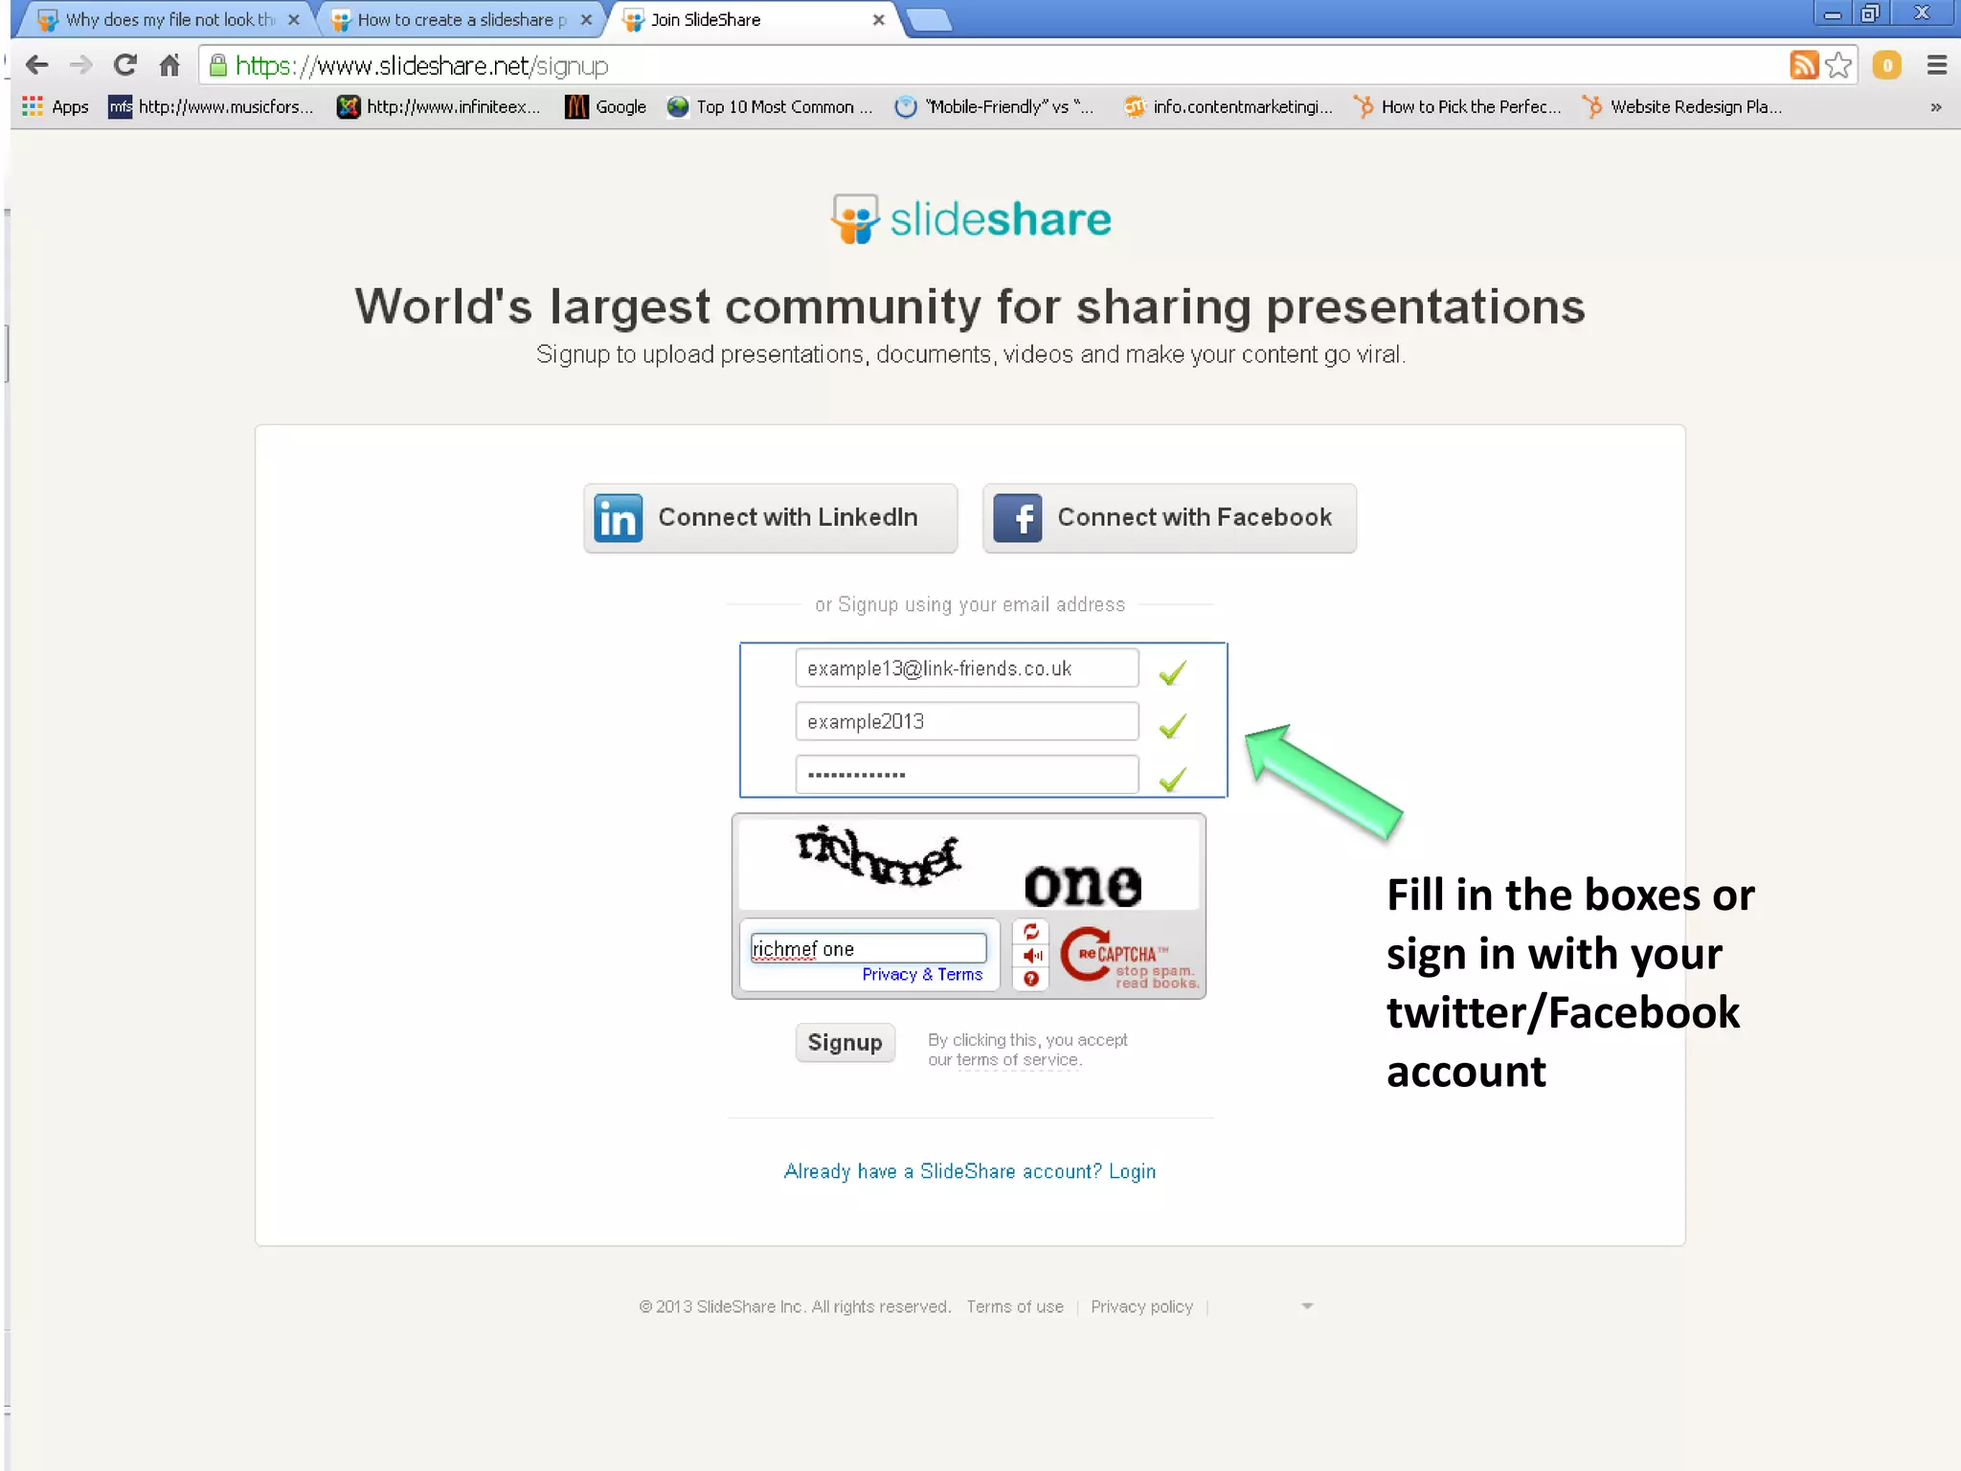Open the Chrome hamburger menu
This screenshot has width=1961, height=1471.
(x=1936, y=65)
